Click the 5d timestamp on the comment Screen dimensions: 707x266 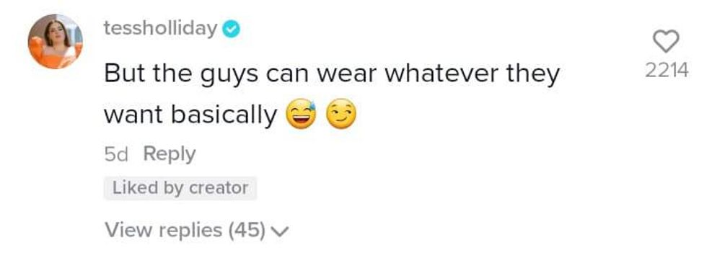coord(116,155)
